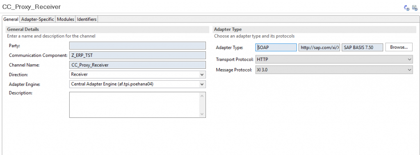This screenshot has width=420, height=155.
Task: Click the Description scrollbar up arrow
Action: click(x=202, y=96)
